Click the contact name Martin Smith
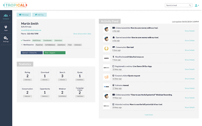The width and height of the screenshot is (202, 126). [x=30, y=24]
